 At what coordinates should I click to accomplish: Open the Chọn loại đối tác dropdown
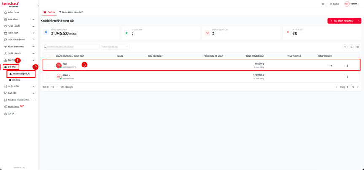click(x=115, y=47)
